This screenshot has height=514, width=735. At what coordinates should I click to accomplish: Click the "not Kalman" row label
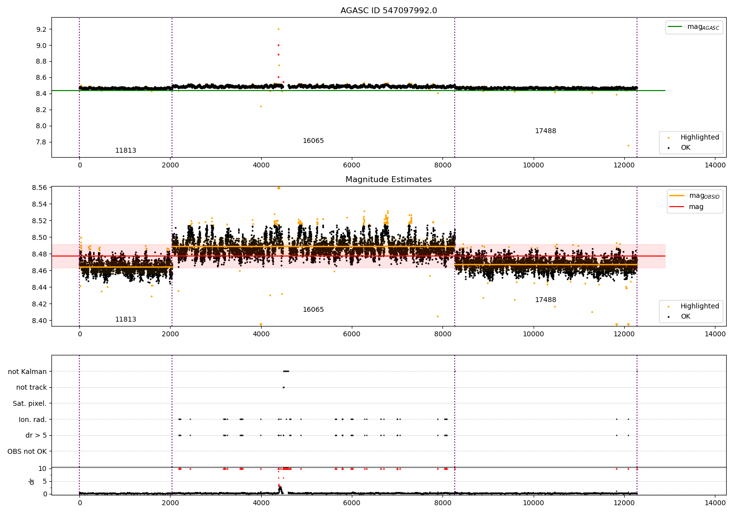pyautogui.click(x=27, y=372)
